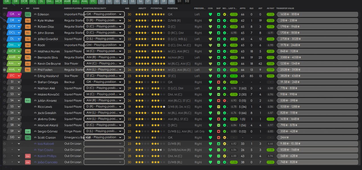Open Phil Foden's AML picked-position dropdown
The height and width of the screenshot is (170, 362).
[x=14, y=70]
